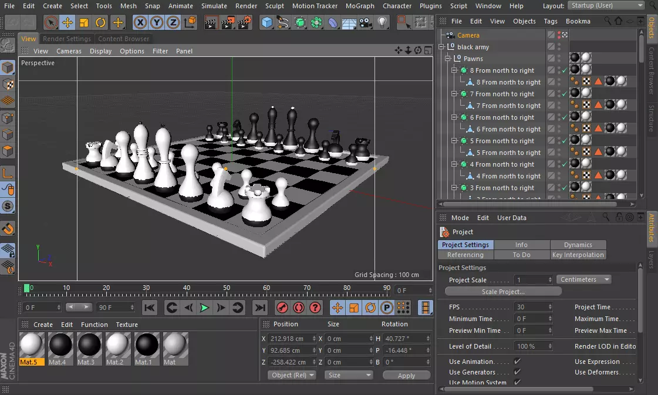Toggle Use Motion System checkbox
Viewport: 658px width, 395px height.
point(518,382)
